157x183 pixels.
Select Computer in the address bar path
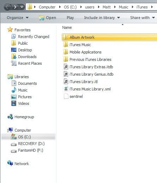[x=47, y=7]
